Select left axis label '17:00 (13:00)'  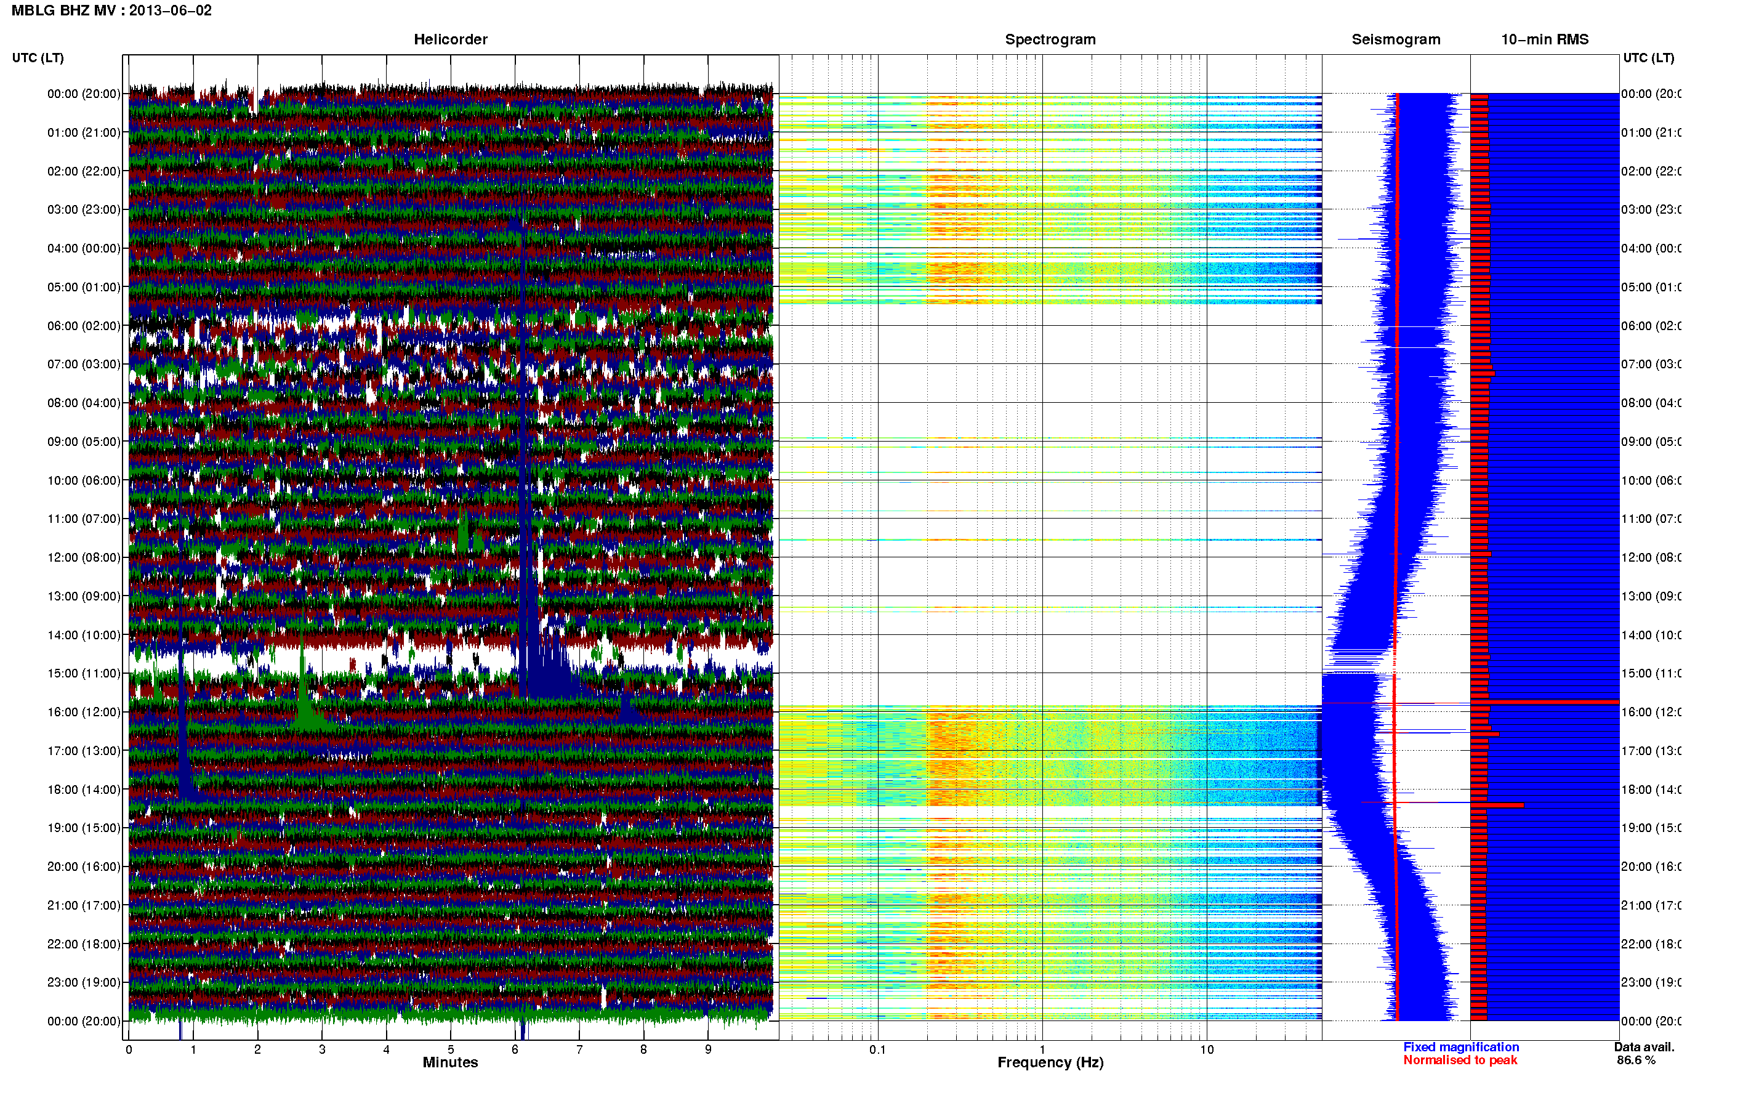[84, 751]
